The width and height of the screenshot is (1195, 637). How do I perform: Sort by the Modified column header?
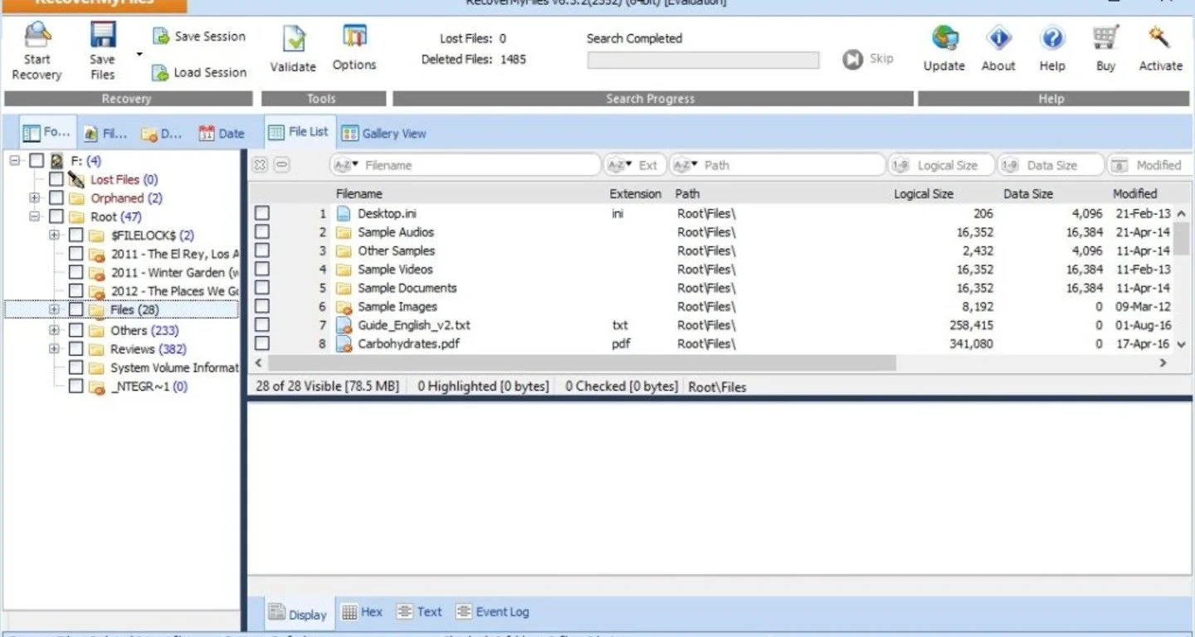click(1134, 194)
